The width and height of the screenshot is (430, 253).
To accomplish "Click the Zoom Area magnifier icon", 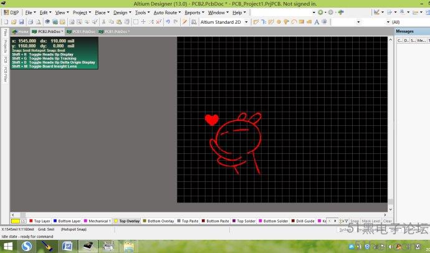I will (x=79, y=22).
